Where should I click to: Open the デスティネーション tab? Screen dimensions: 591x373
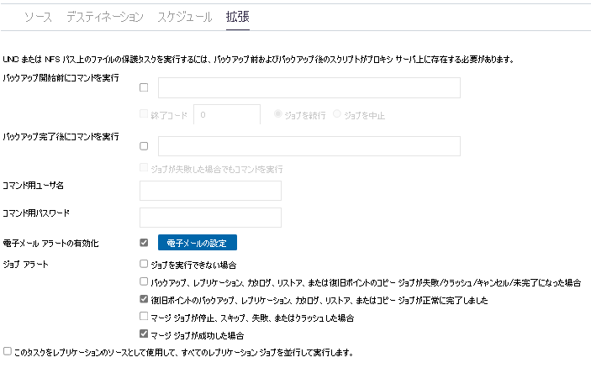pos(105,17)
